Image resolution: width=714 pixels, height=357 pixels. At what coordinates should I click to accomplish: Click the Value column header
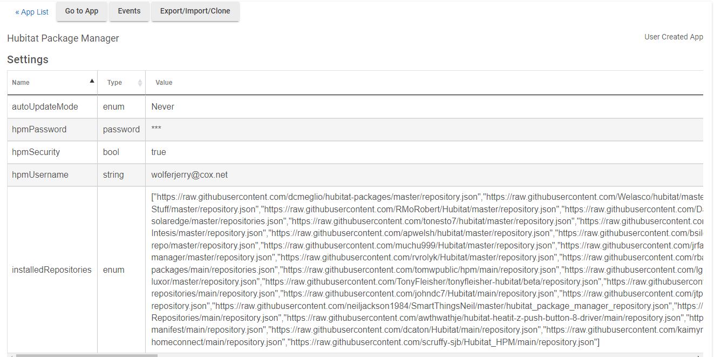point(164,83)
